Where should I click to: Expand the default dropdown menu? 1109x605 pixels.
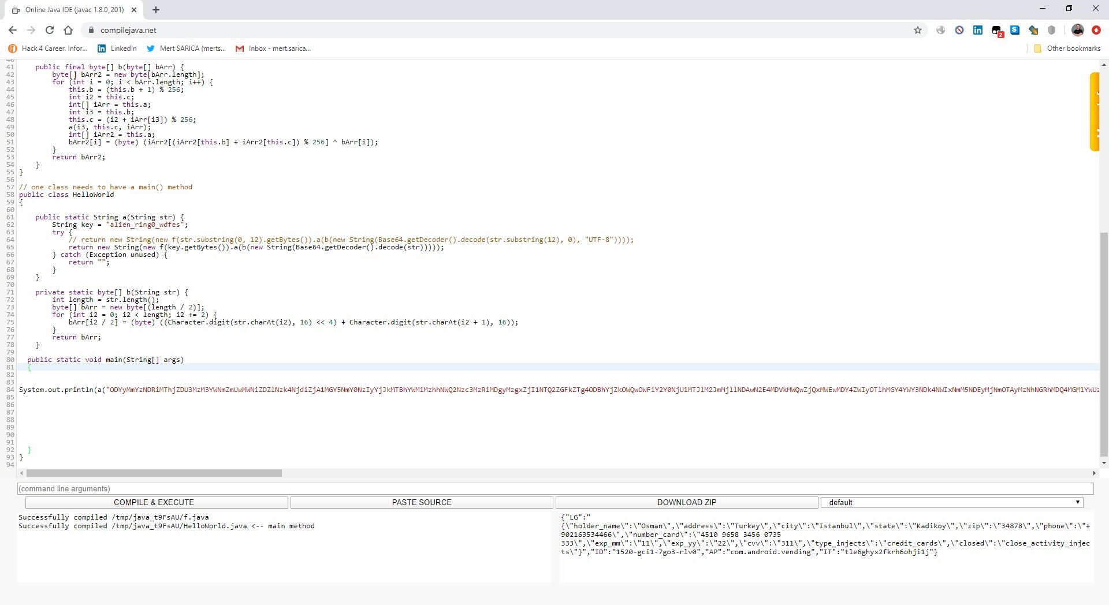pos(952,503)
